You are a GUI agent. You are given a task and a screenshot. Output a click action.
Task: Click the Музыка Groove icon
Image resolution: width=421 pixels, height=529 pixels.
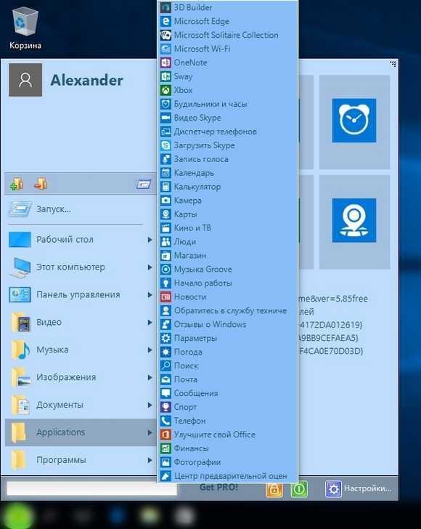click(165, 269)
